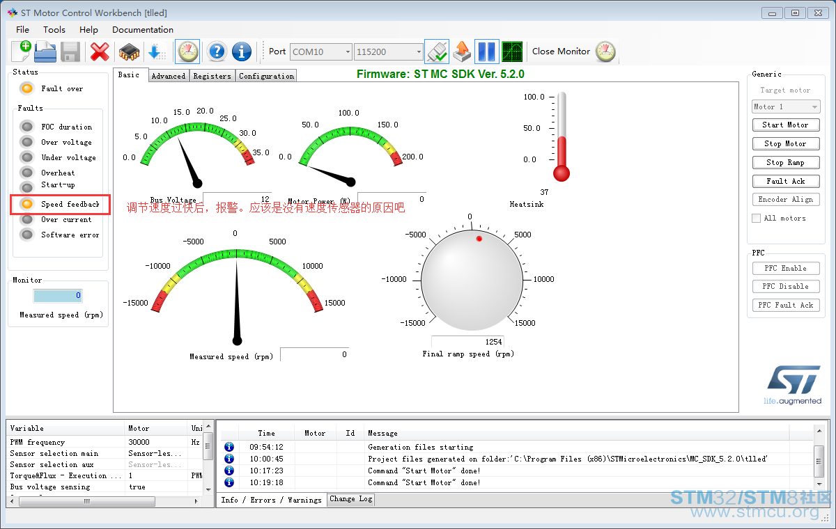The width and height of the screenshot is (836, 529).
Task: Click the Heatsink thermometer gauge
Action: pyautogui.click(x=562, y=136)
